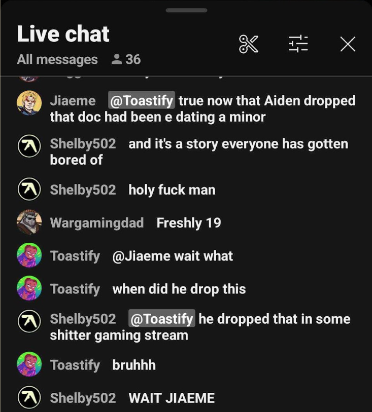Tap Shelby502's avatar beside 'WAIT JIAEME'
The height and width of the screenshot is (412, 372).
(x=29, y=397)
